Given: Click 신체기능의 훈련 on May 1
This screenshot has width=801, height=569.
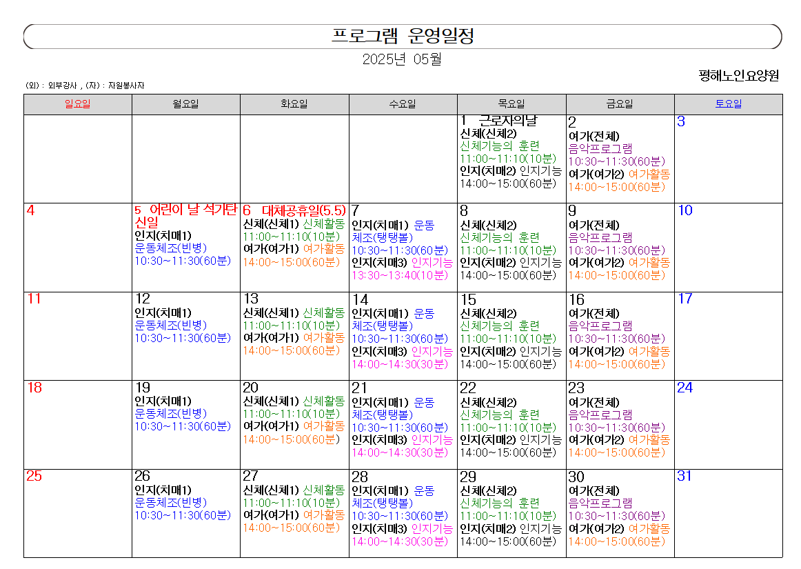Looking at the screenshot, I should [x=500, y=146].
